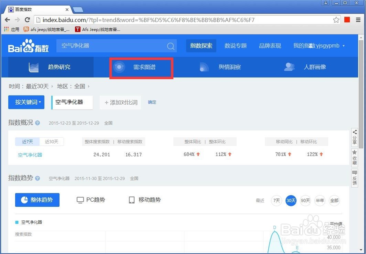Click the 空气净化器 keyword box
Image resolution: width=366 pixels, height=254 pixels.
pyautogui.click(x=72, y=102)
